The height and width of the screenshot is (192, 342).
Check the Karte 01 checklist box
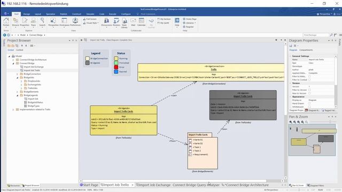tap(190, 140)
